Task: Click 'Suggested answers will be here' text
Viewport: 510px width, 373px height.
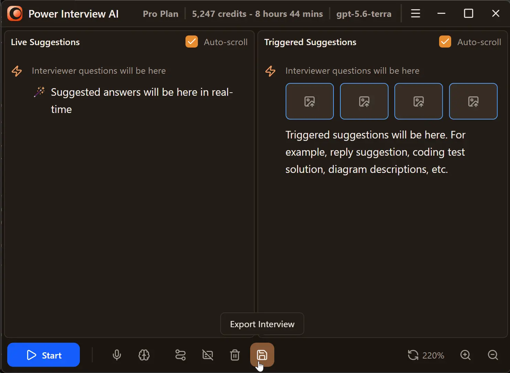Action: tap(142, 101)
